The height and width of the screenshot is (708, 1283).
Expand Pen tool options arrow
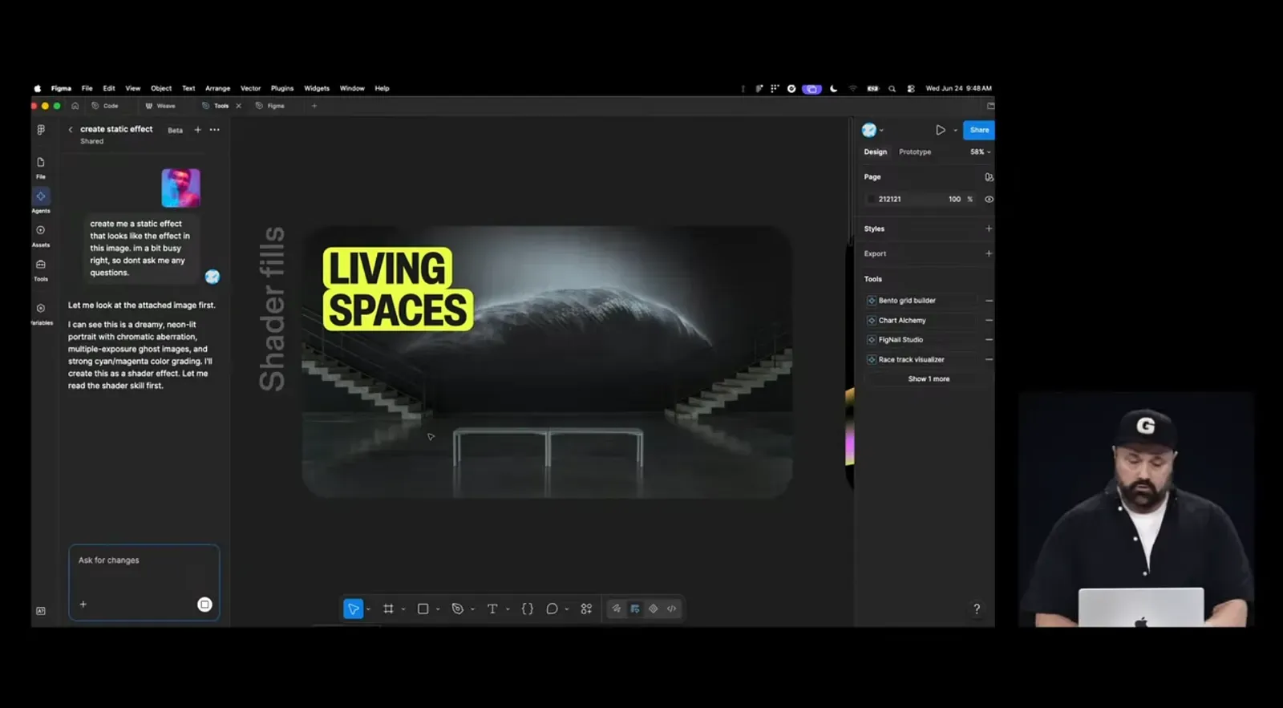(x=472, y=609)
